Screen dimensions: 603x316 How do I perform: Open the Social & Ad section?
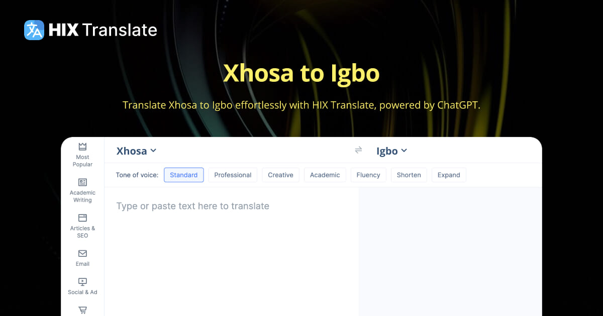(x=82, y=285)
